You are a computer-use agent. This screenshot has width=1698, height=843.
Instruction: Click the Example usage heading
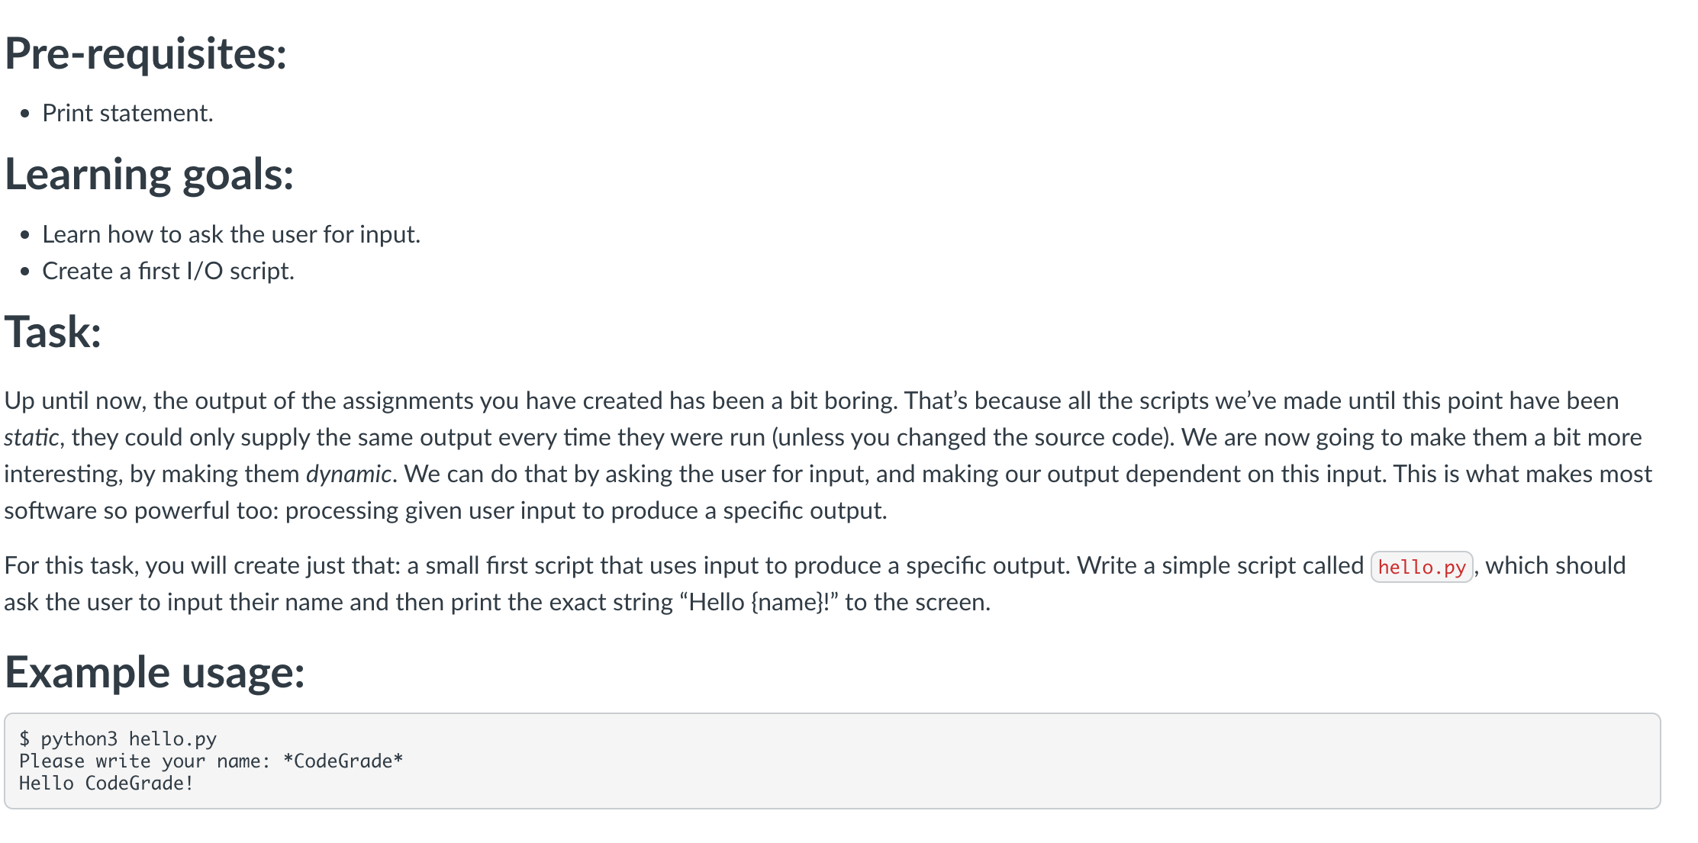tap(155, 673)
